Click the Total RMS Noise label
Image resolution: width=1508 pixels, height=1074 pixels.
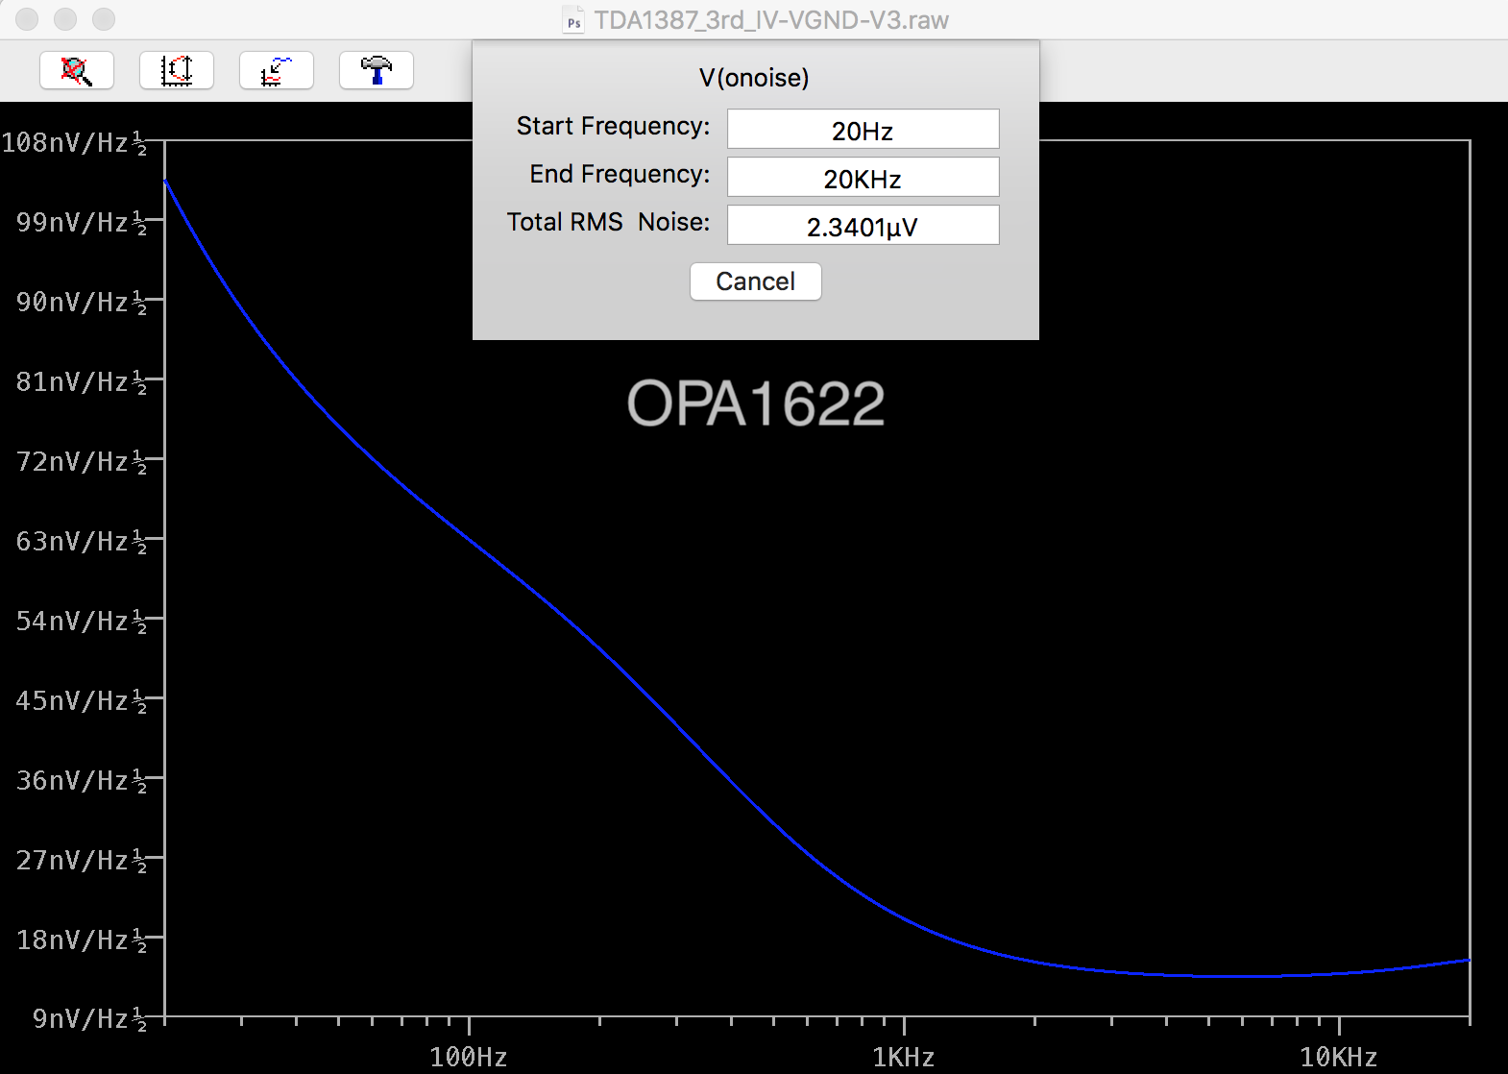(608, 222)
